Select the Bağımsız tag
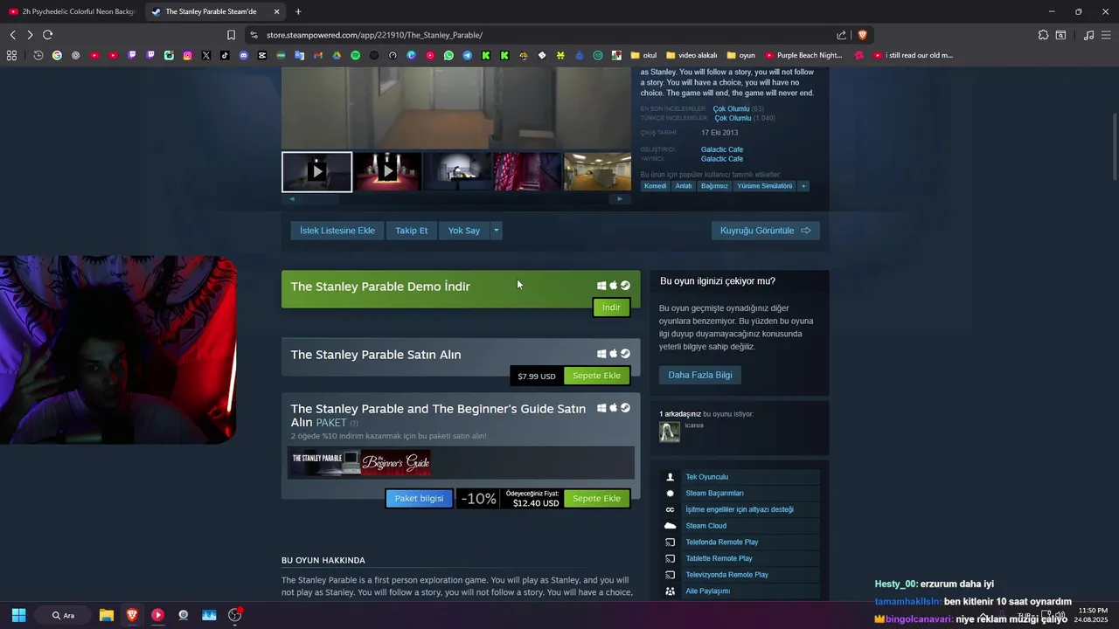Screen dimensions: 1119x629 point(713,186)
